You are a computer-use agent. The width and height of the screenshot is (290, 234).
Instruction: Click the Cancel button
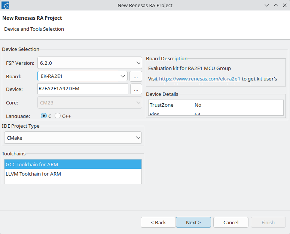pyautogui.click(x=231, y=222)
